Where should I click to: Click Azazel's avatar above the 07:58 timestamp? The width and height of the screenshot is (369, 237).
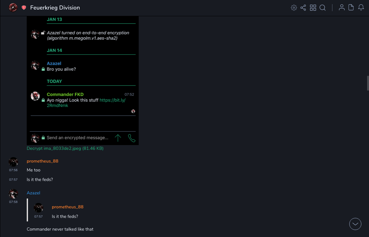[x=13, y=194]
